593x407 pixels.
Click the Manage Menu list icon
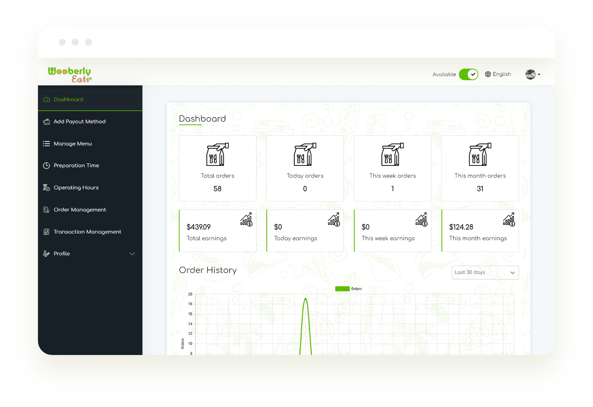click(x=46, y=144)
